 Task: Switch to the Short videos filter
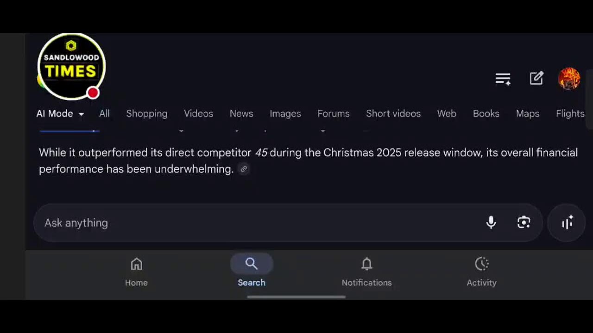[x=393, y=114]
